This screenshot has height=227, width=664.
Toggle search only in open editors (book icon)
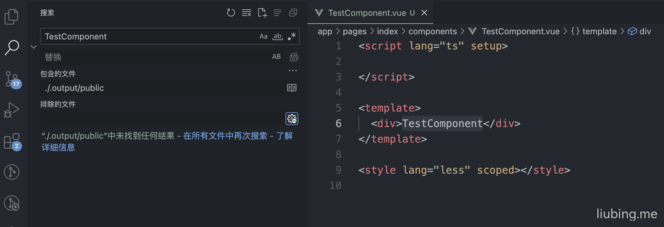click(292, 88)
